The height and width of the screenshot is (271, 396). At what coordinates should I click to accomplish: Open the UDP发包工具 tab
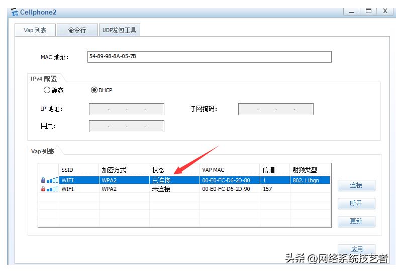coord(119,30)
